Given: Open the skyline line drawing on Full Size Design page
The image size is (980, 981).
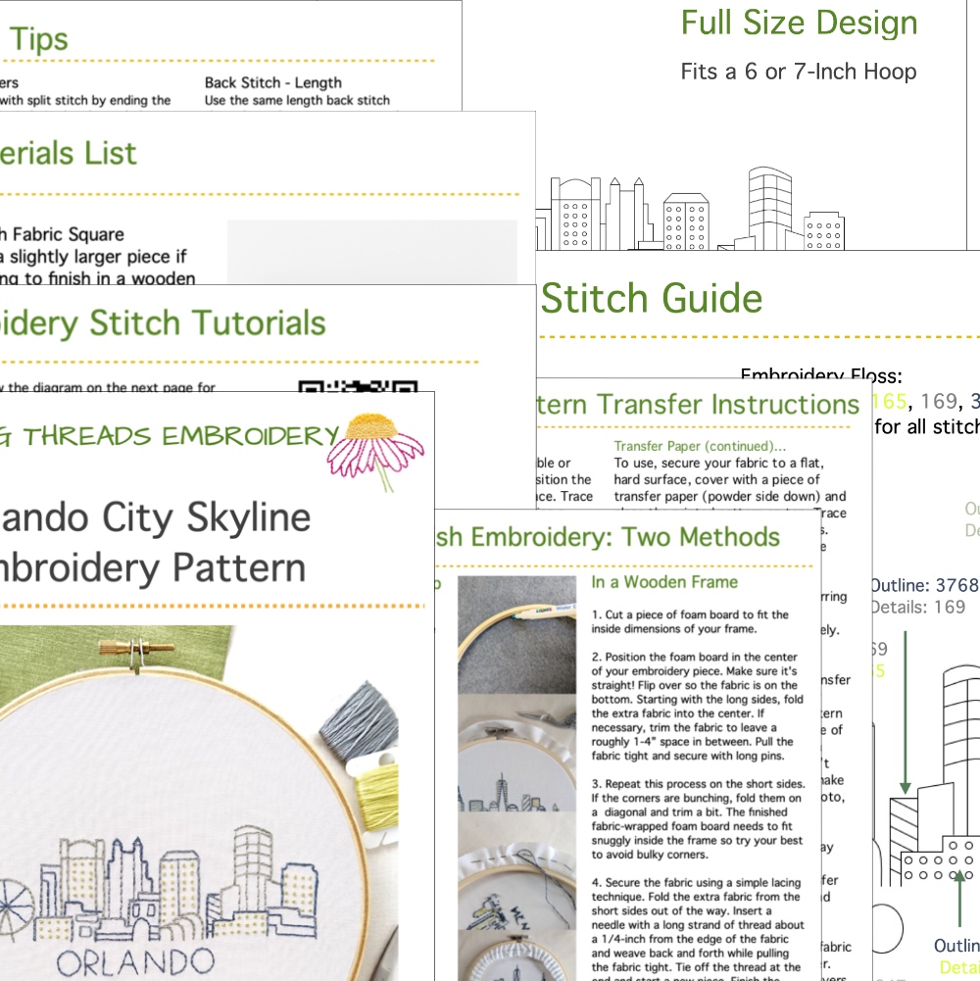Looking at the screenshot, I should pyautogui.click(x=690, y=209).
